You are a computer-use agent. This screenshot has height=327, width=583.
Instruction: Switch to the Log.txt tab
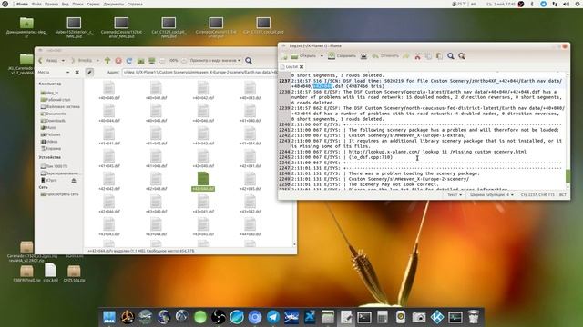click(x=291, y=66)
